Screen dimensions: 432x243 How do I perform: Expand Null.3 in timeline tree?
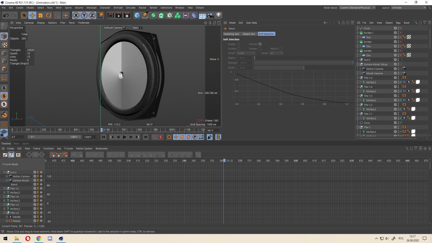click(5, 172)
